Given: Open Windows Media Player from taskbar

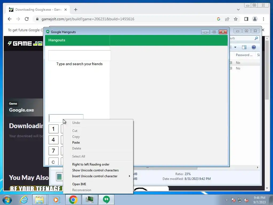Looking at the screenshot, I should point(56,200).
